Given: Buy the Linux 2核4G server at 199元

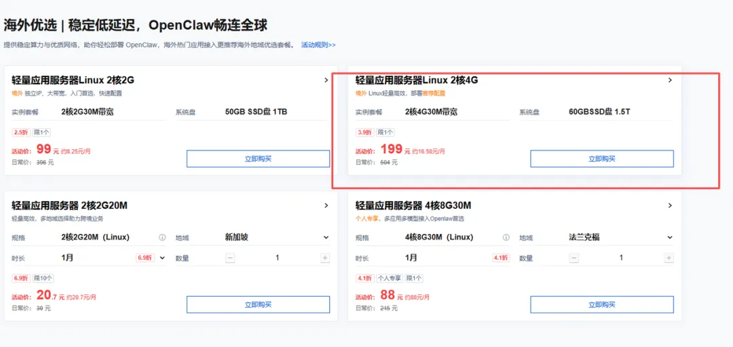Looking at the screenshot, I should (601, 159).
